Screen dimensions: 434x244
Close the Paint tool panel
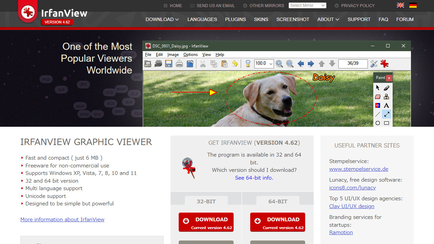click(389, 78)
